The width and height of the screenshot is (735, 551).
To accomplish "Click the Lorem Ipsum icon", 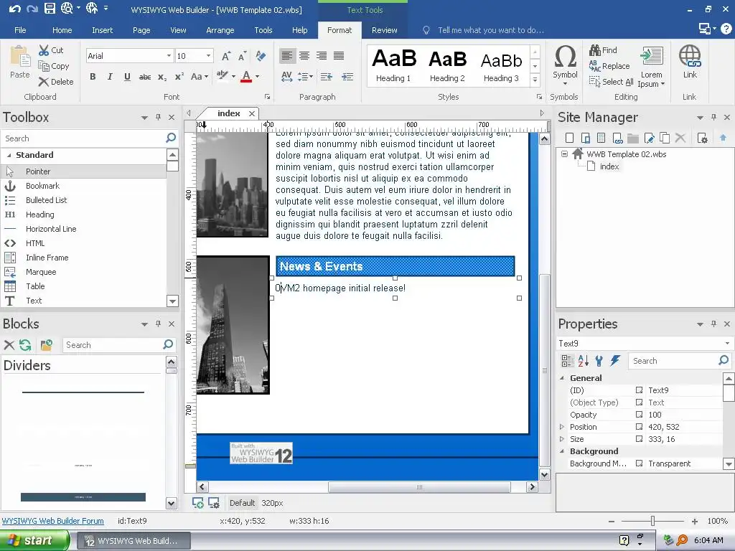I will (x=652, y=56).
